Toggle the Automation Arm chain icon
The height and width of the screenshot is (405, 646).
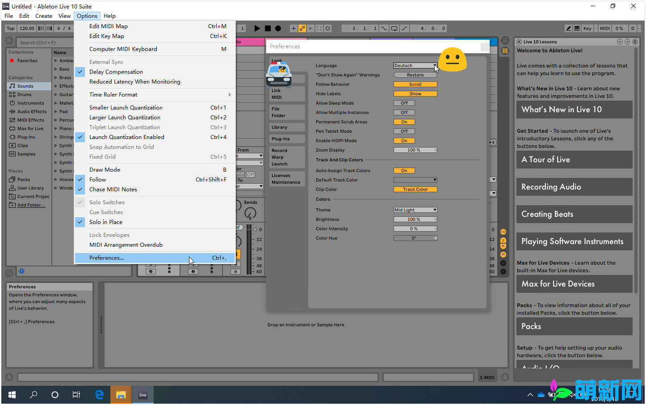coord(302,28)
